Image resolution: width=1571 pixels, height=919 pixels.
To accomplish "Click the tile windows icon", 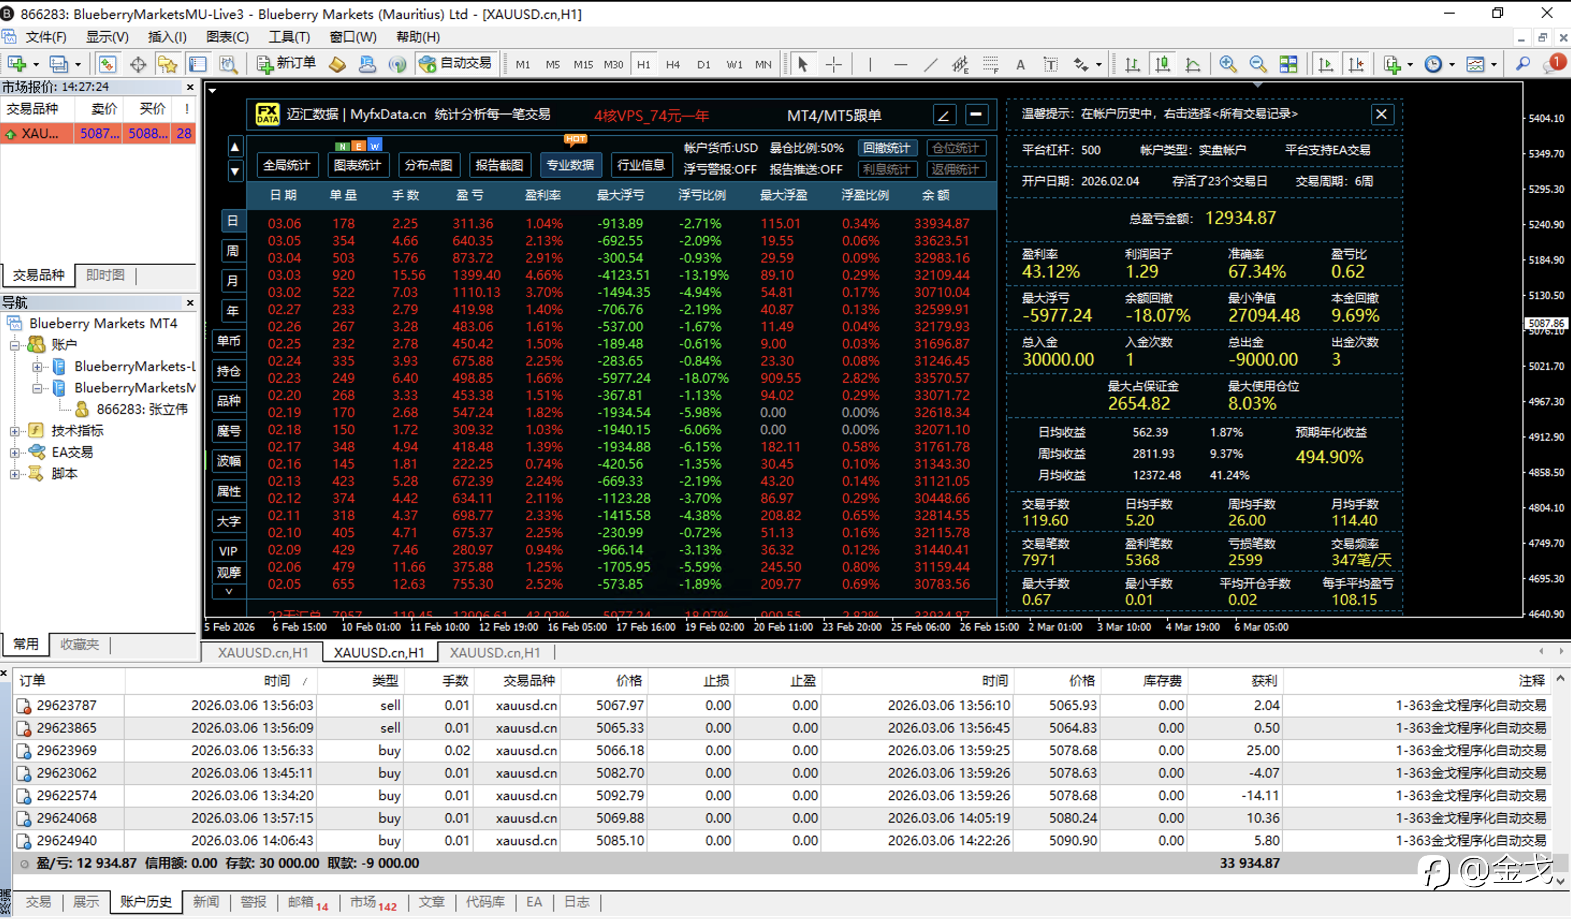I will (1288, 64).
